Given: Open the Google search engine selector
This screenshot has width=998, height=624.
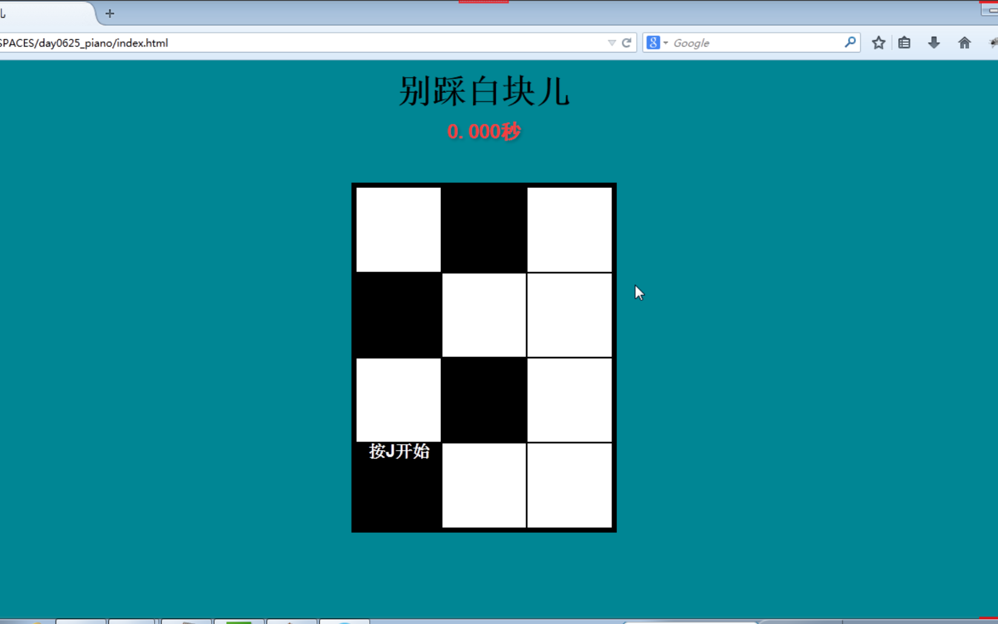Looking at the screenshot, I should pos(657,43).
